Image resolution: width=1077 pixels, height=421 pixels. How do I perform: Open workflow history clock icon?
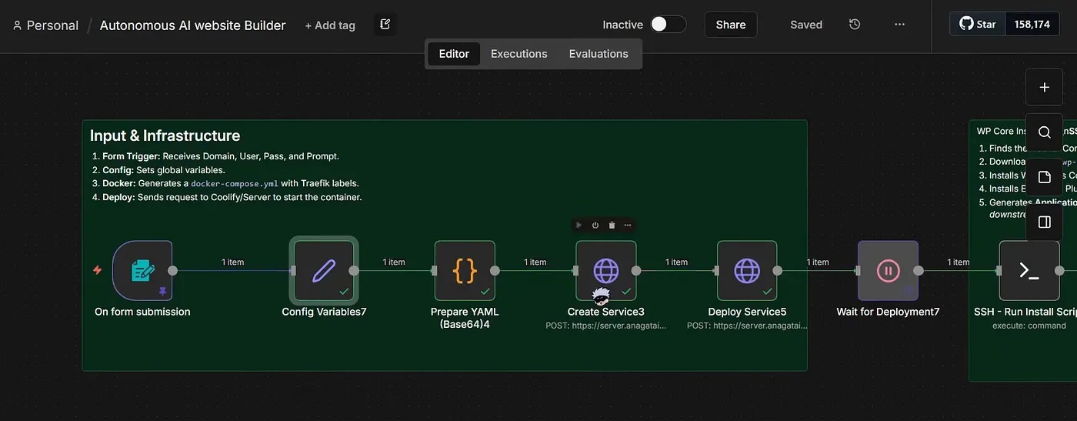(x=855, y=25)
